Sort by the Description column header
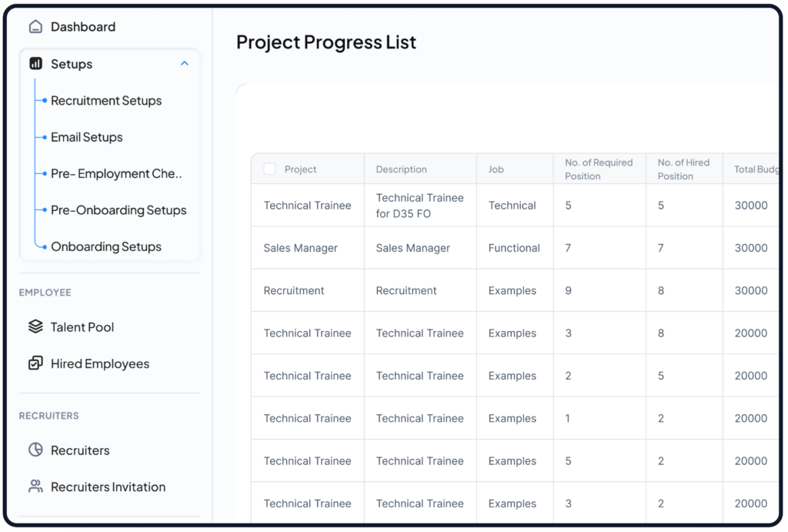788x532 pixels. coord(401,169)
